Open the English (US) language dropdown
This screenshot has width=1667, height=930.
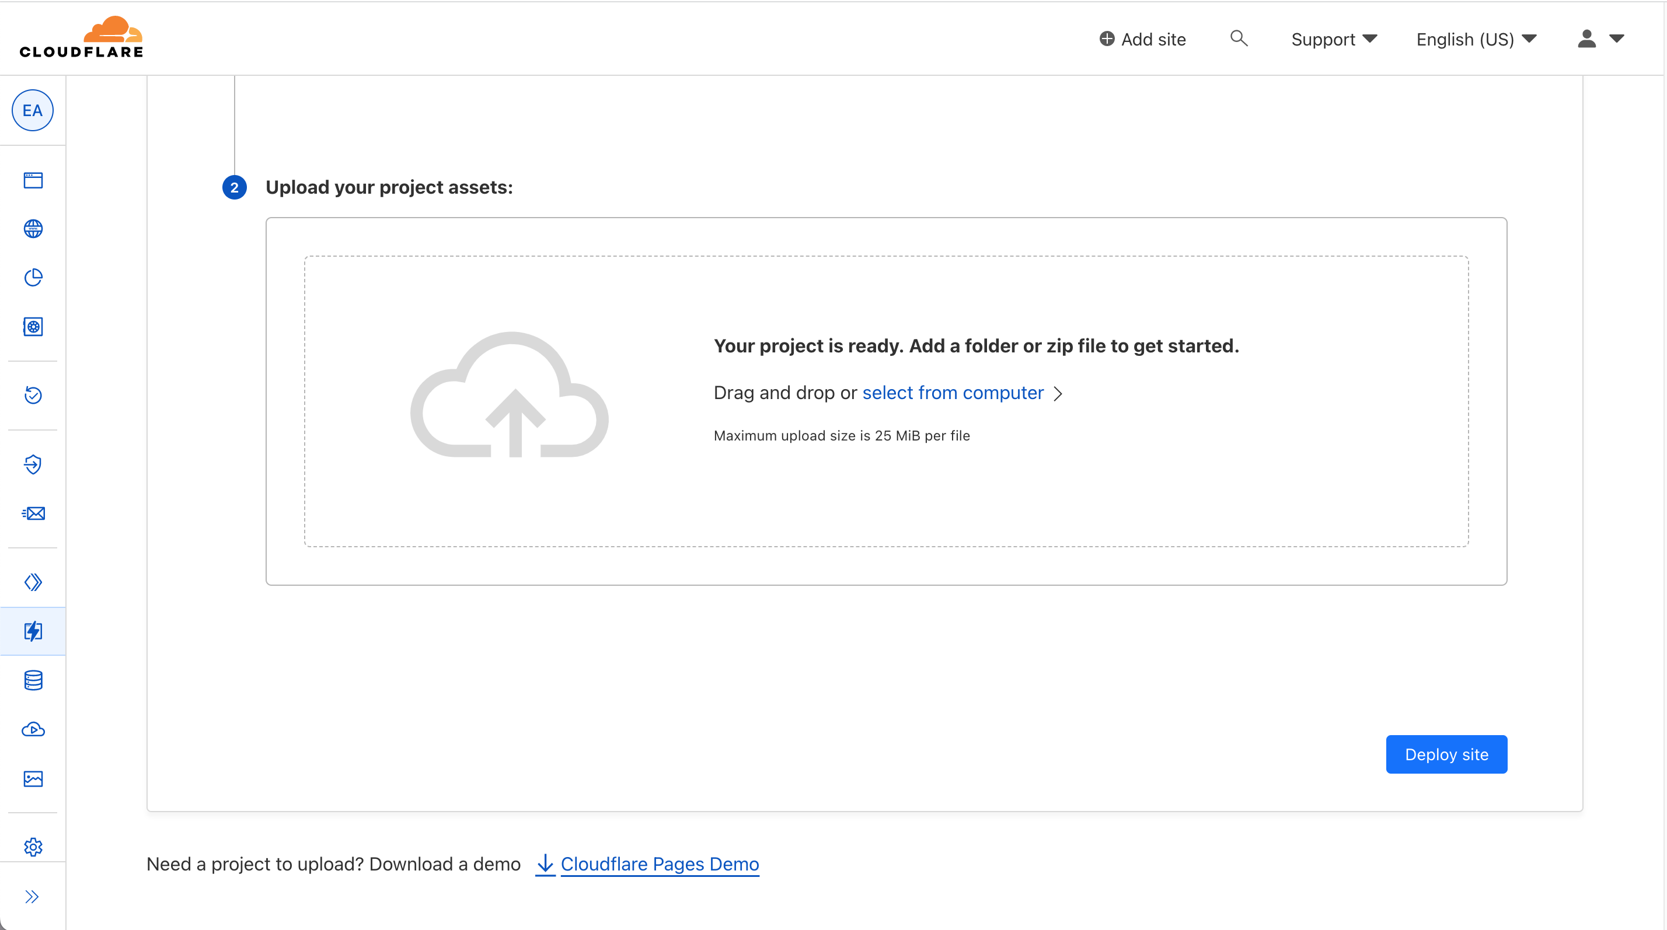[1476, 39]
